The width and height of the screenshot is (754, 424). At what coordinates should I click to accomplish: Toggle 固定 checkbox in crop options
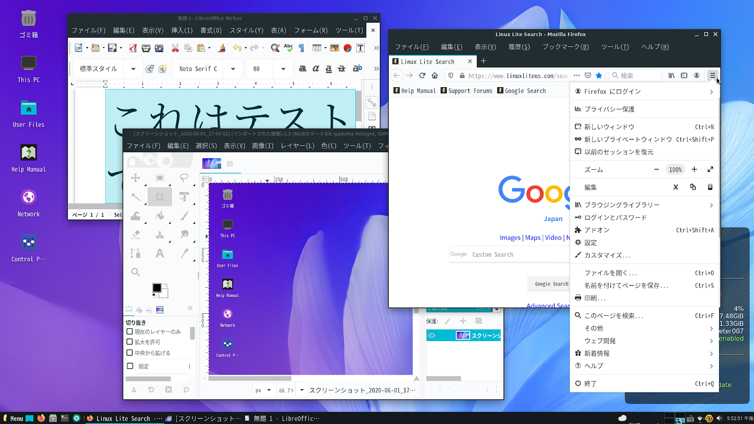click(130, 366)
